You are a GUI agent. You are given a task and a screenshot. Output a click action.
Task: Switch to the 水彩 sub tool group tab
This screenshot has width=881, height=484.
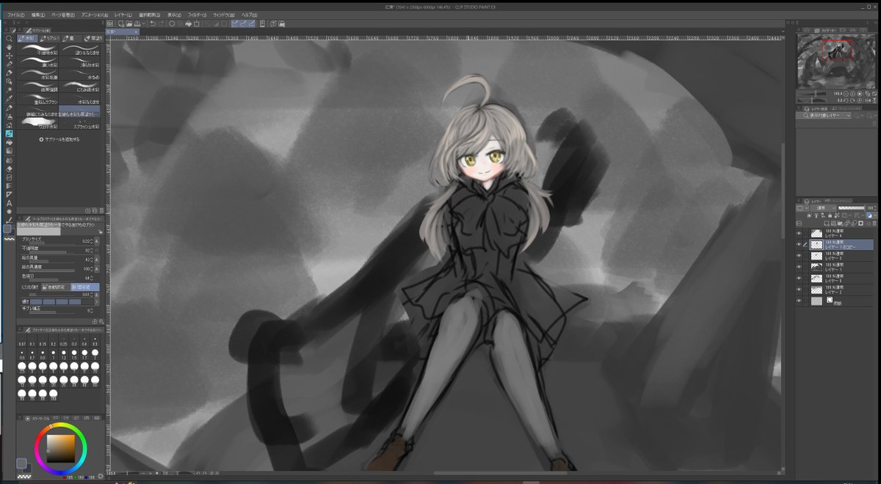pyautogui.click(x=28, y=38)
